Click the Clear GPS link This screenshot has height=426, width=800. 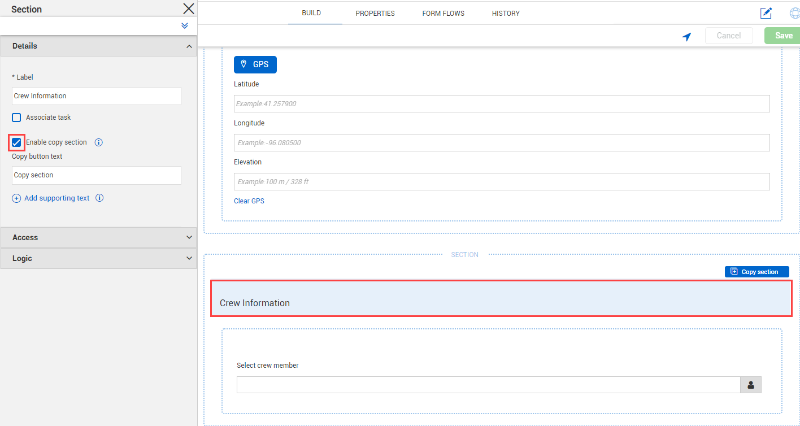click(x=249, y=201)
